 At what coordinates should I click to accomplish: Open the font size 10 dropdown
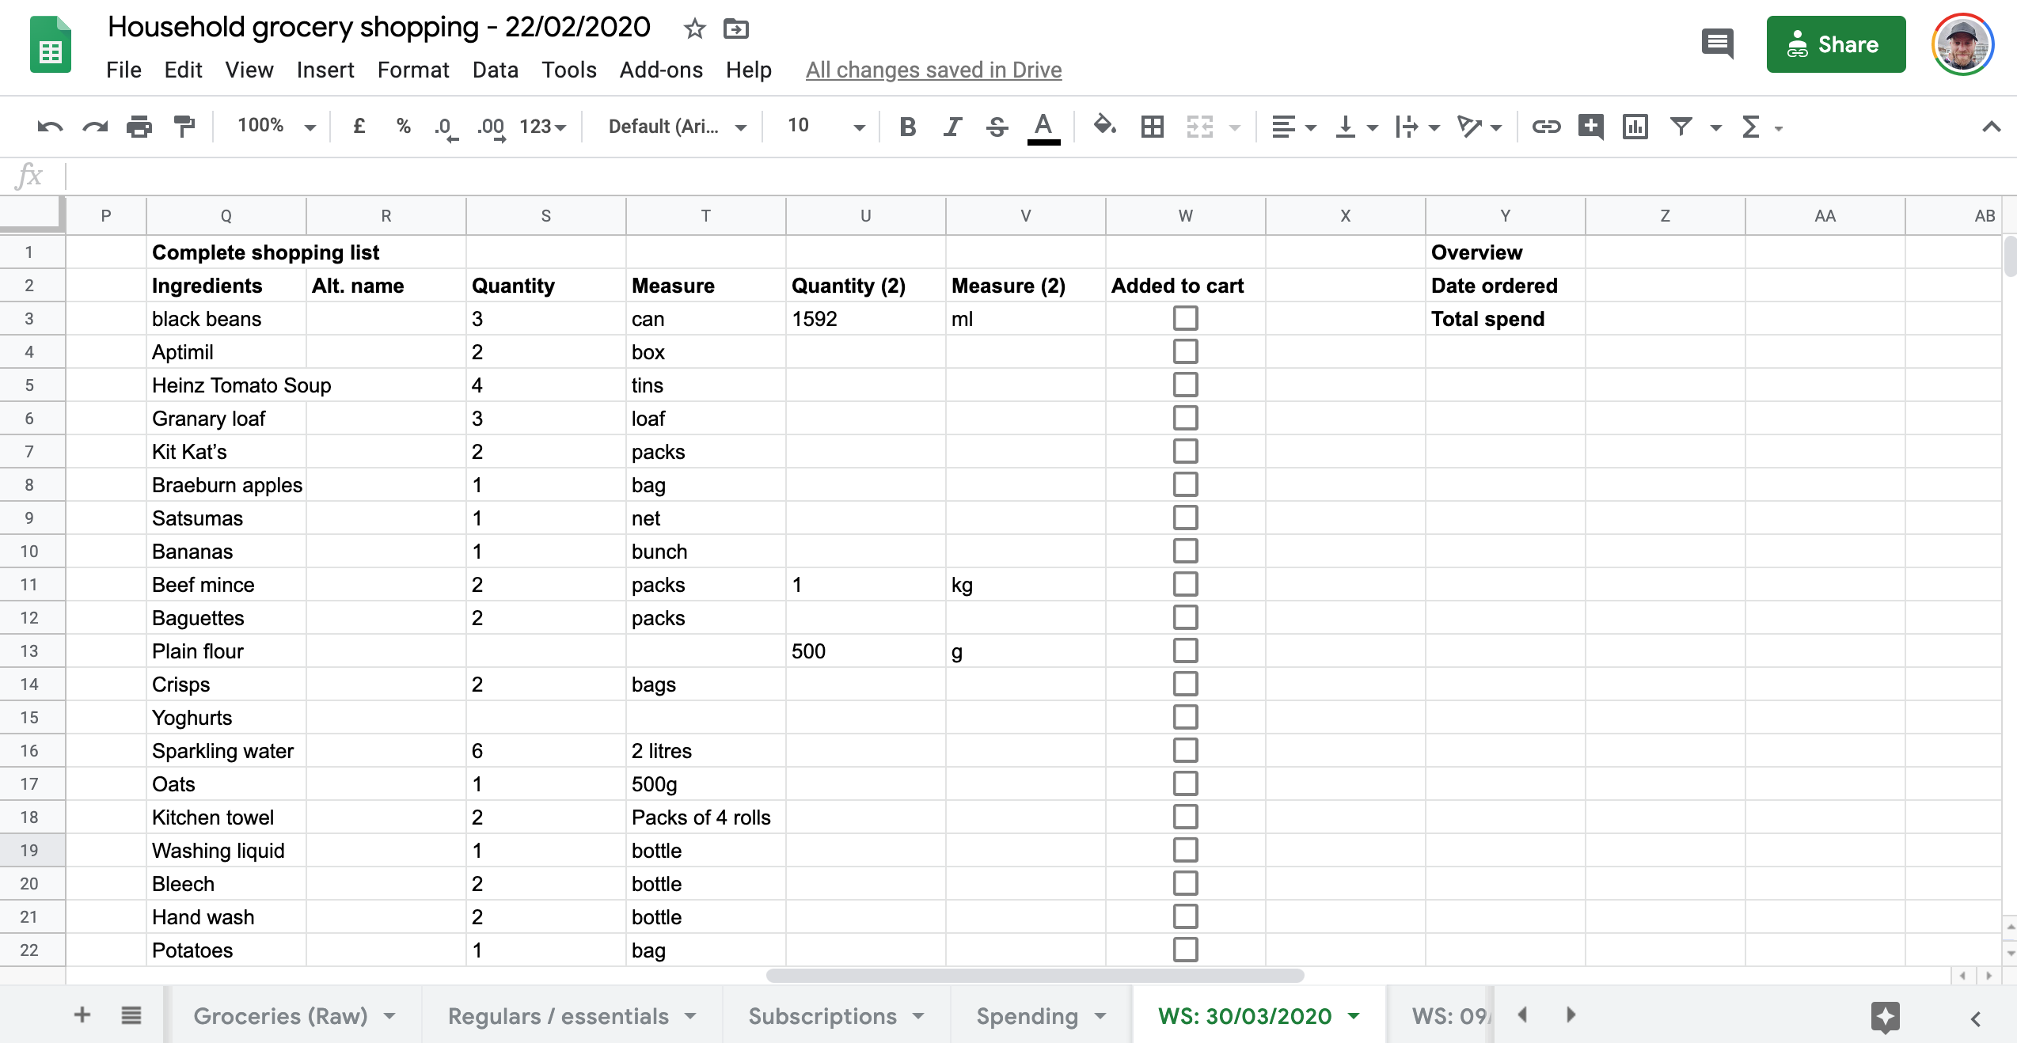point(826,126)
